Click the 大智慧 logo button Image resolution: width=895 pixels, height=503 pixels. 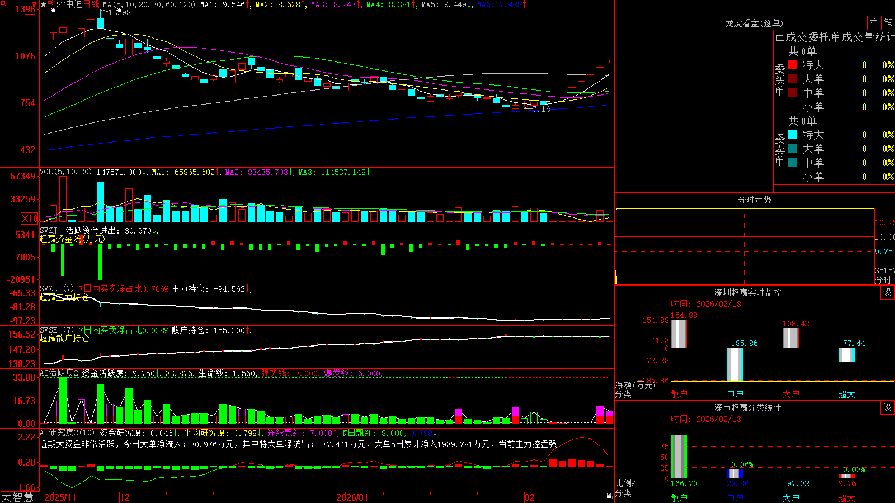(x=17, y=497)
